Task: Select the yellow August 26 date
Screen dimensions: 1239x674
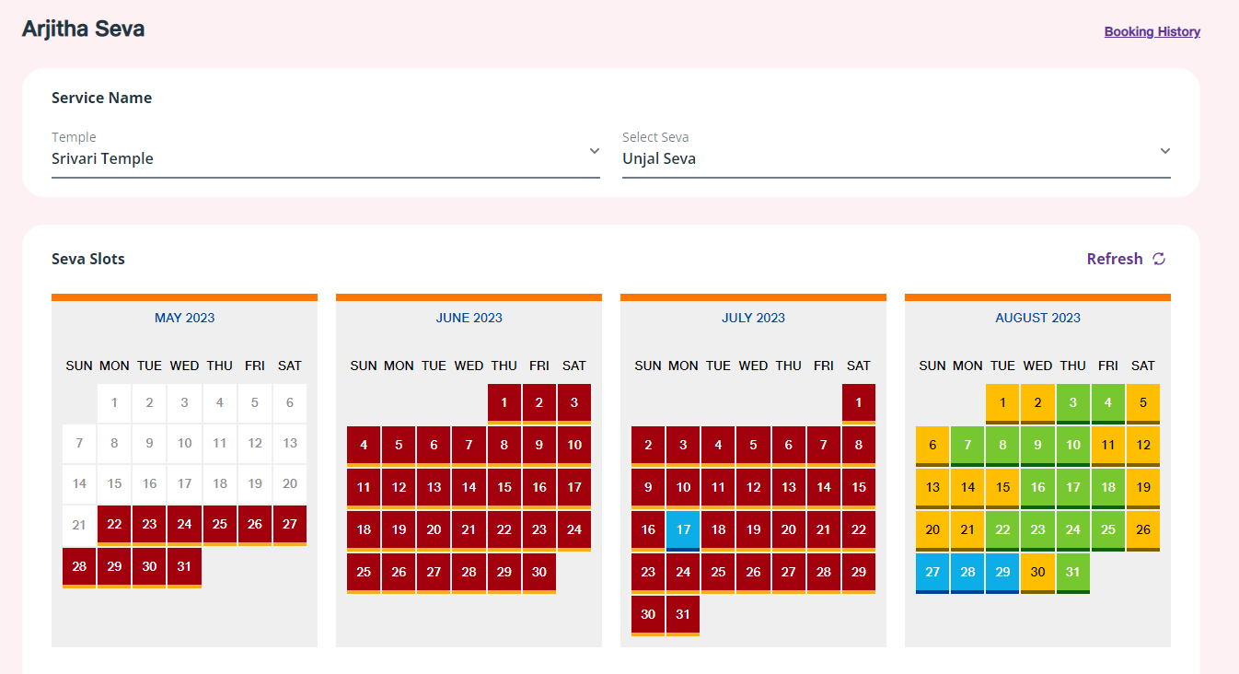Action: coord(1143,531)
